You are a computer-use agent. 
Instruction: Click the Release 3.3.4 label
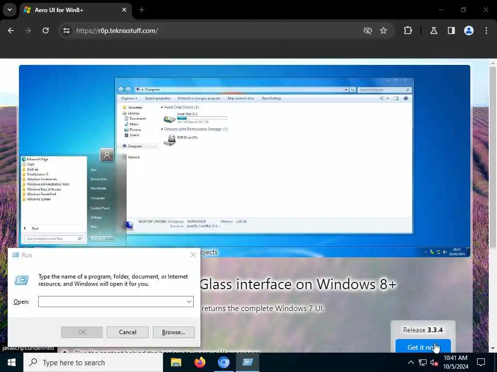[423, 330]
